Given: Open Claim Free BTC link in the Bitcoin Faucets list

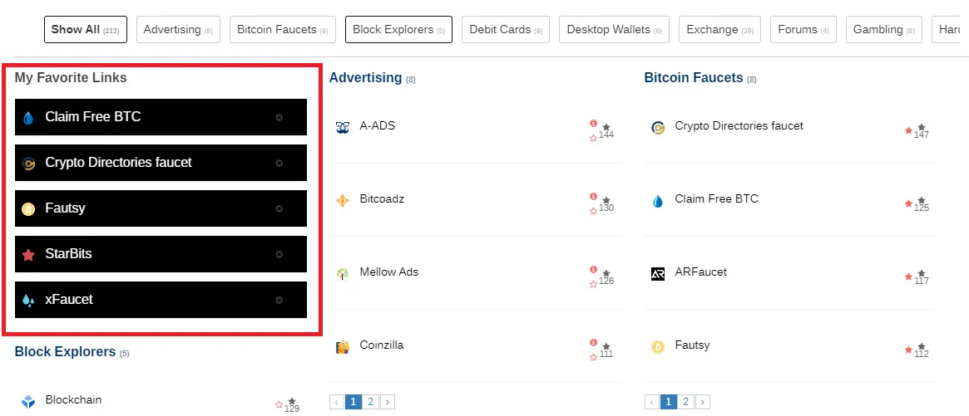Looking at the screenshot, I should point(716,198).
